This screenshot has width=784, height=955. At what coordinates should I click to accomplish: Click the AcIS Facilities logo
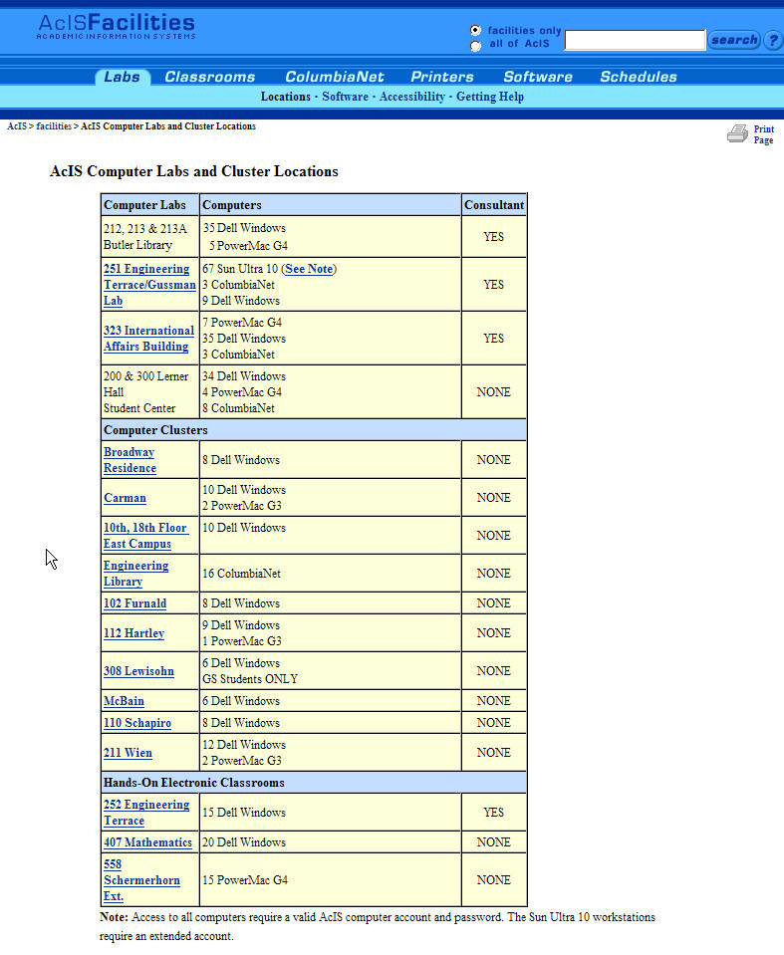[x=116, y=26]
